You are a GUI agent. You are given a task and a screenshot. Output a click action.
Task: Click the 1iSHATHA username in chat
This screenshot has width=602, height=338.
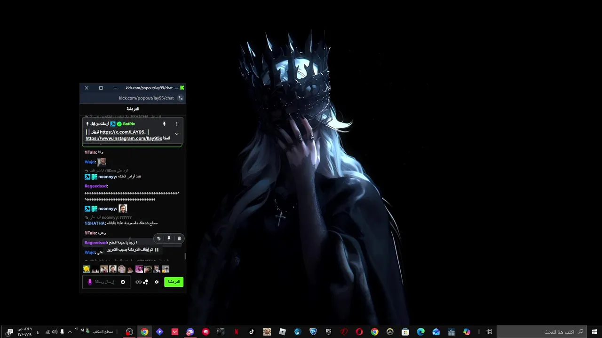(x=95, y=223)
